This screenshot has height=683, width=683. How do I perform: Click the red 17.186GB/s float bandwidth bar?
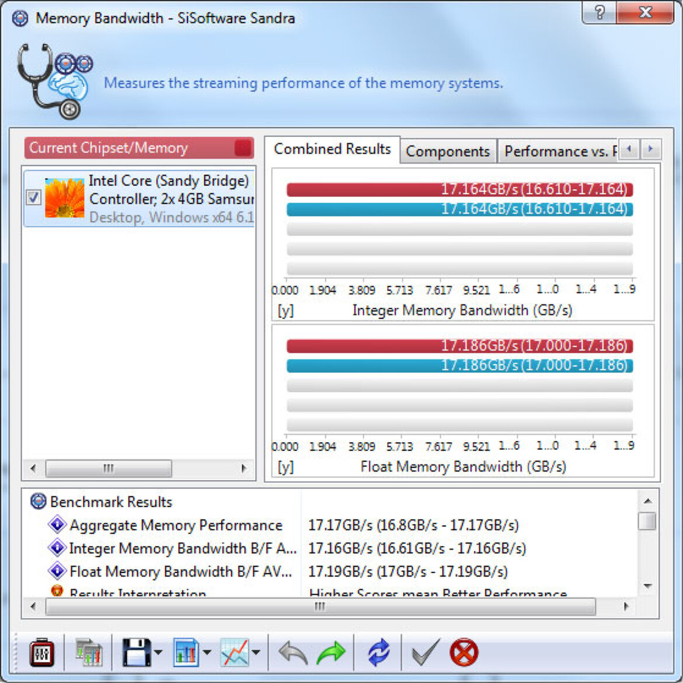point(459,346)
